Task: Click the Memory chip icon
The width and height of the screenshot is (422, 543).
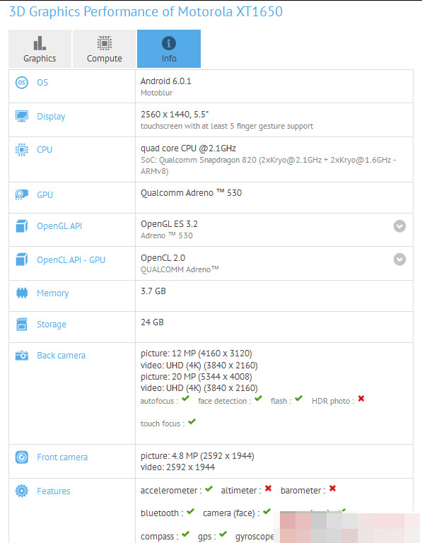Action: click(x=21, y=293)
